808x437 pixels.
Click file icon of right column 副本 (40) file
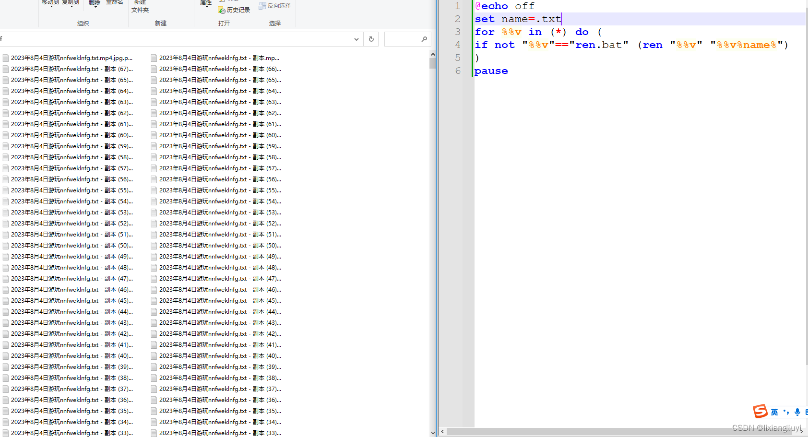pyautogui.click(x=154, y=356)
